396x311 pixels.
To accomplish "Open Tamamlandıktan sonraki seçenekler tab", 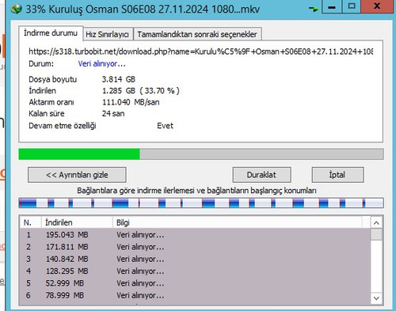I will point(197,34).
